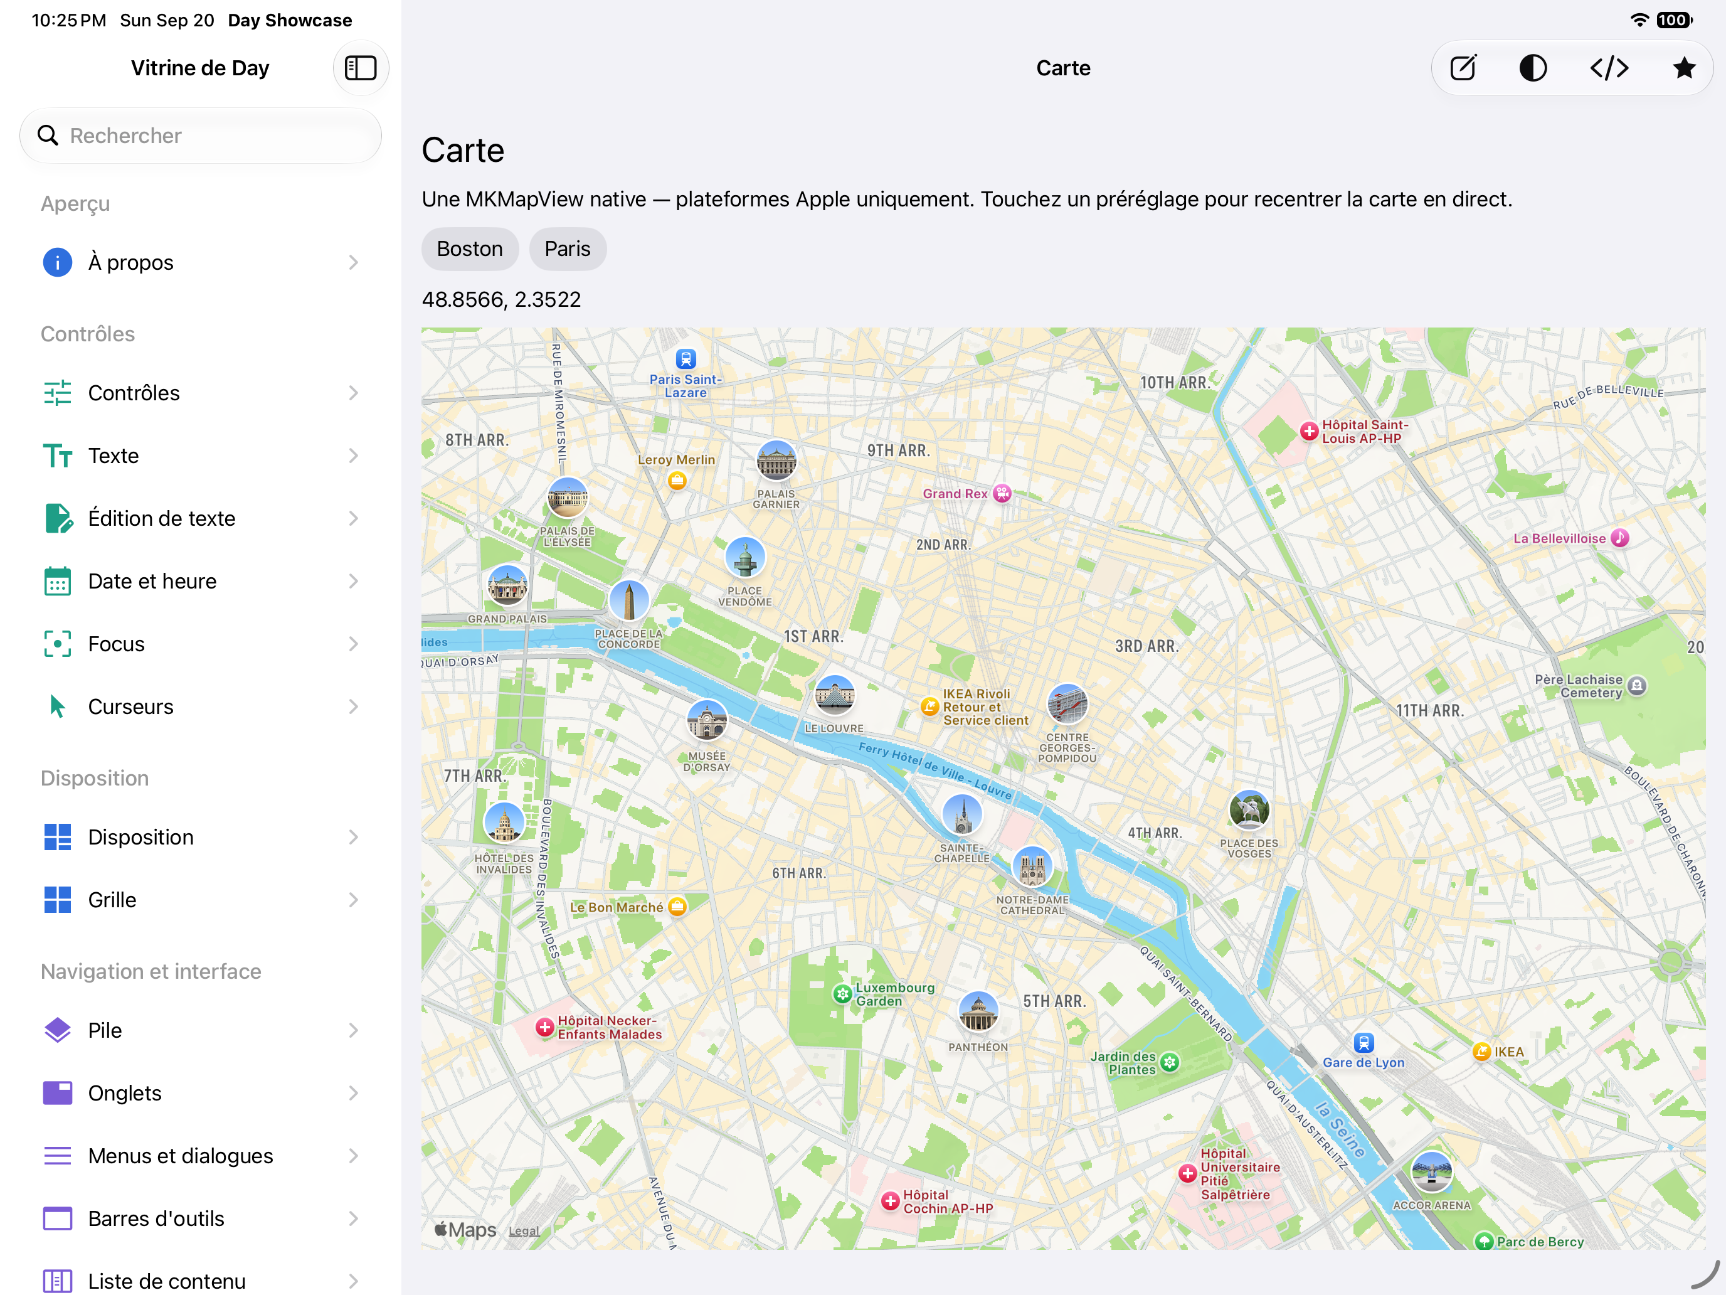Tap the Palais Garnier map marker
The image size is (1726, 1295).
click(776, 461)
